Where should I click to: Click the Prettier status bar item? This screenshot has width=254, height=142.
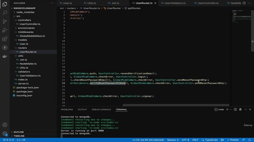tap(233, 140)
